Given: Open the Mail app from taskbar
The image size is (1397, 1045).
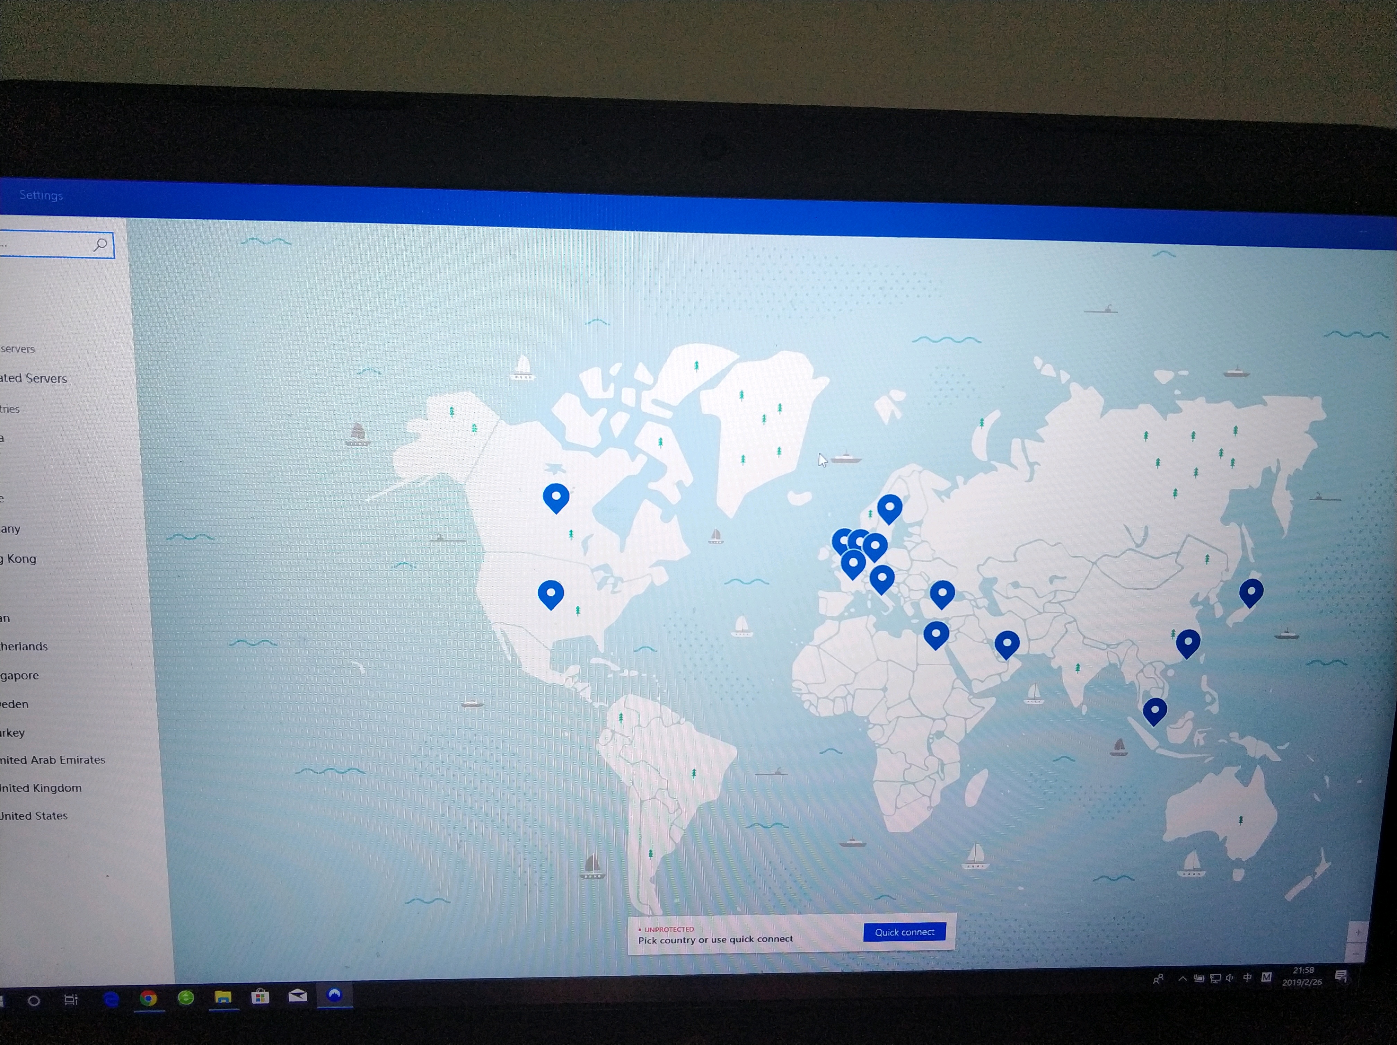Looking at the screenshot, I should point(298,996).
